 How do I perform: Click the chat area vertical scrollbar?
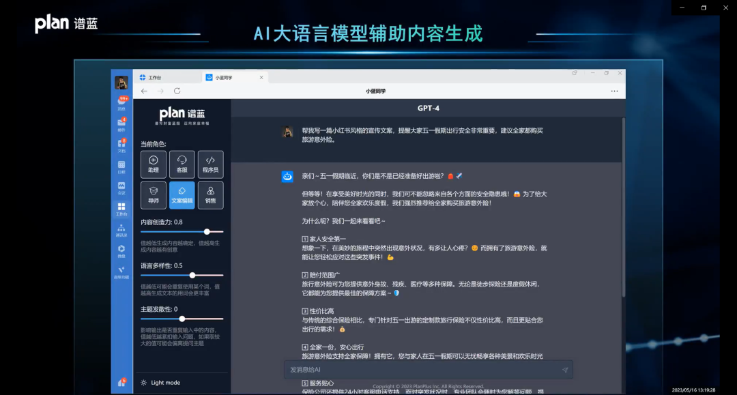[x=624, y=207]
